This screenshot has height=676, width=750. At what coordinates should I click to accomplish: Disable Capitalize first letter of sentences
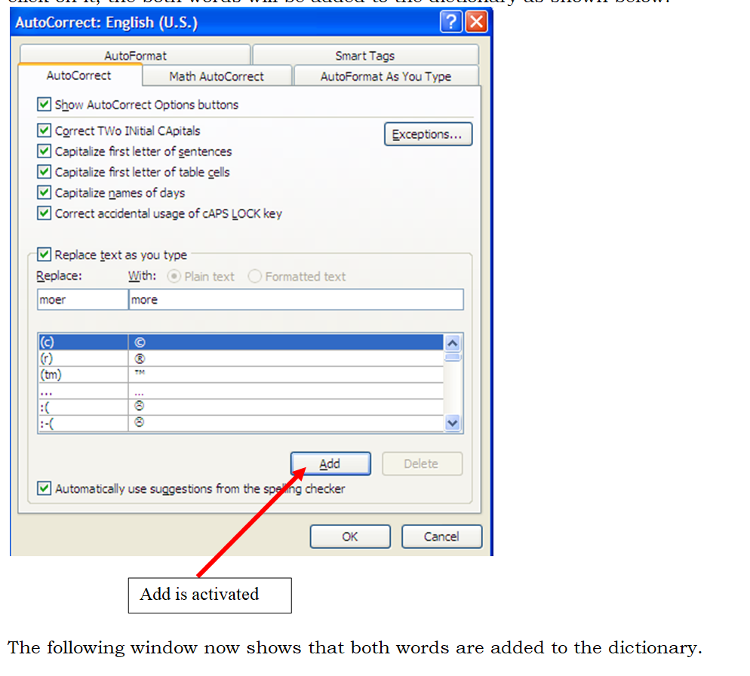point(45,151)
